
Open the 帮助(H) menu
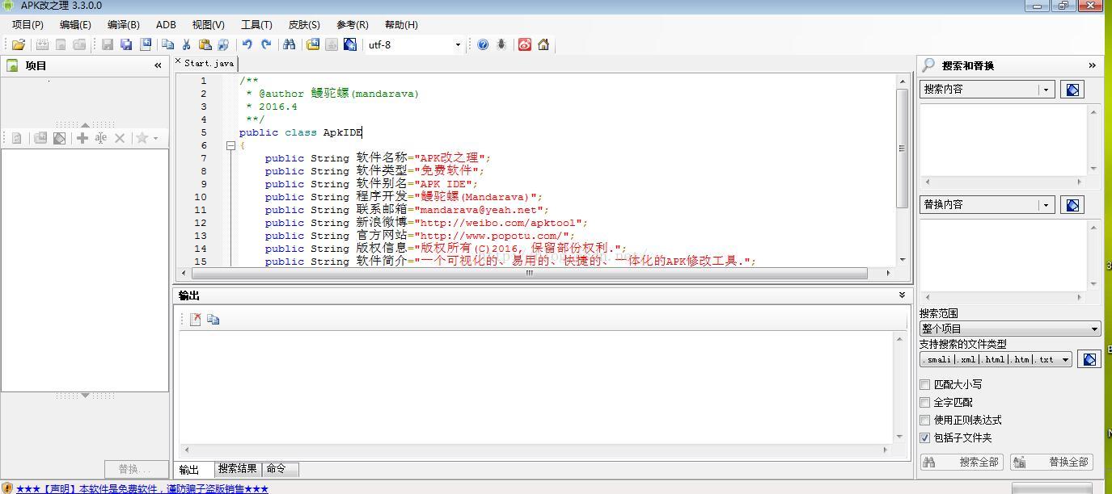[401, 25]
